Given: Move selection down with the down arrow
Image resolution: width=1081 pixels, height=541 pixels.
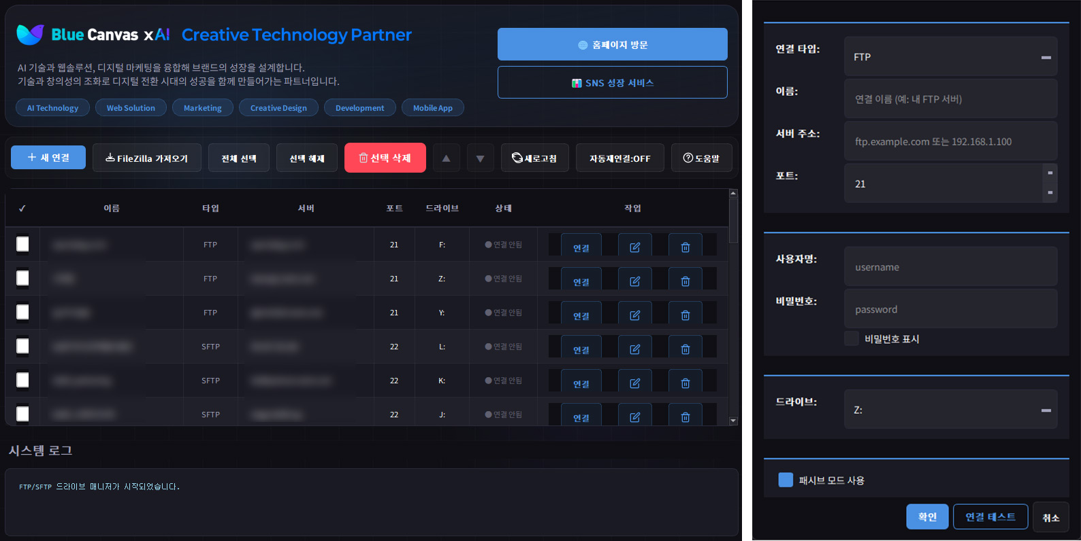Looking at the screenshot, I should coord(480,158).
